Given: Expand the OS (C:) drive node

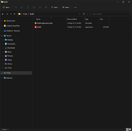Looking at the screenshot, I should tap(3, 64).
